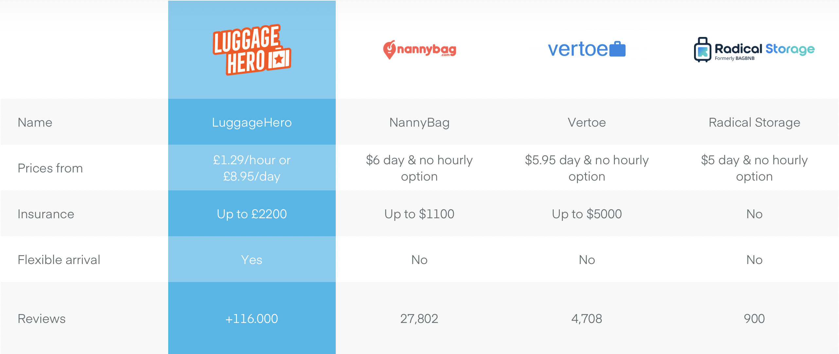Click the 27,802 reviews value
Viewport: 839px width, 354px height.
419,319
